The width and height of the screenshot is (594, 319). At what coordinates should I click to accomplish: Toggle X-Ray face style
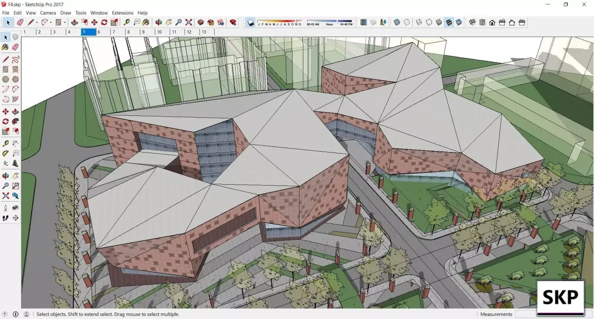point(396,22)
